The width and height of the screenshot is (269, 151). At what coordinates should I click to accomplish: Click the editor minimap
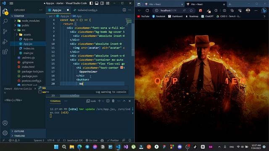tap(128, 21)
